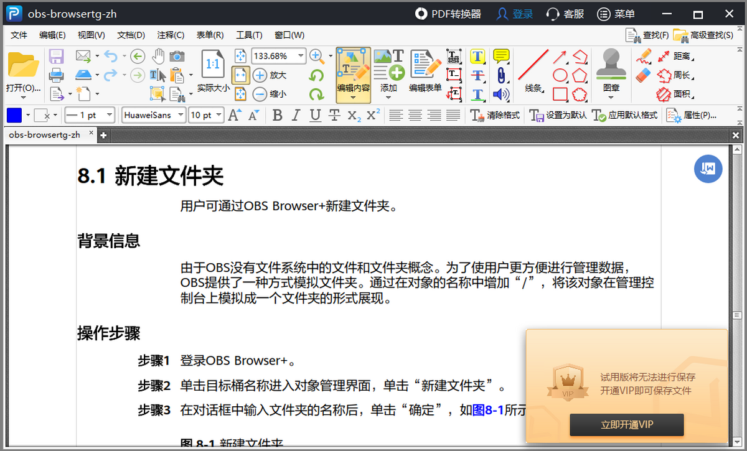This screenshot has width=747, height=451.
Task: Click the Save floppy disk icon
Action: 56,57
